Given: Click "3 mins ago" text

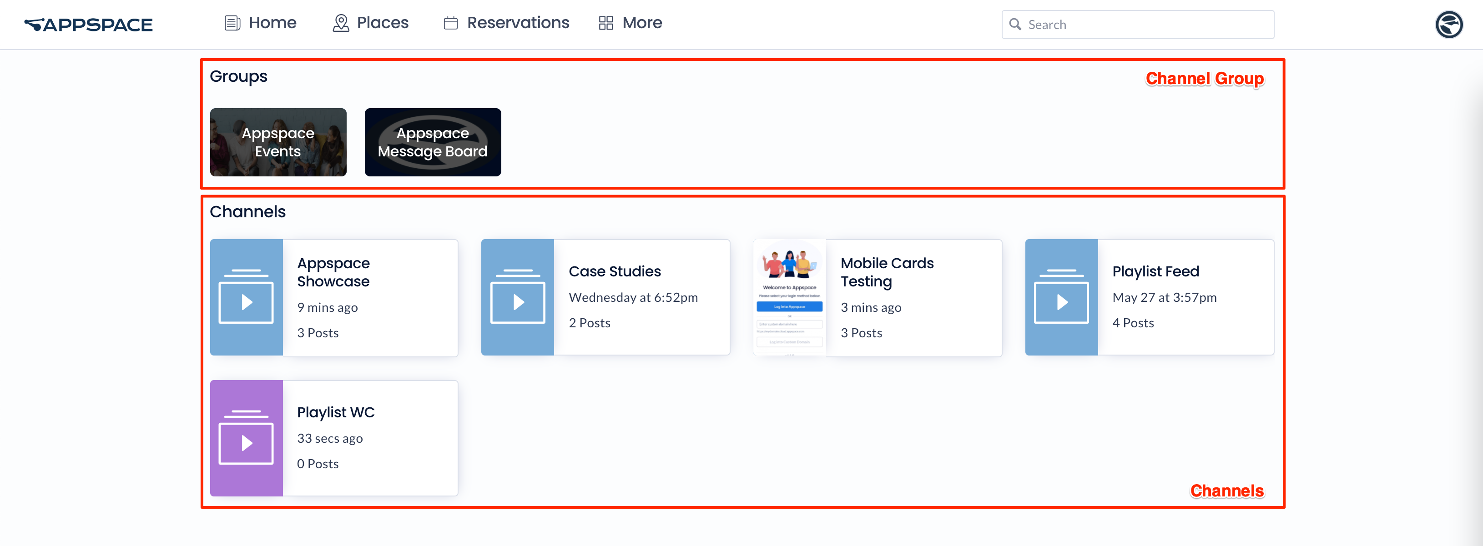Looking at the screenshot, I should click(871, 308).
